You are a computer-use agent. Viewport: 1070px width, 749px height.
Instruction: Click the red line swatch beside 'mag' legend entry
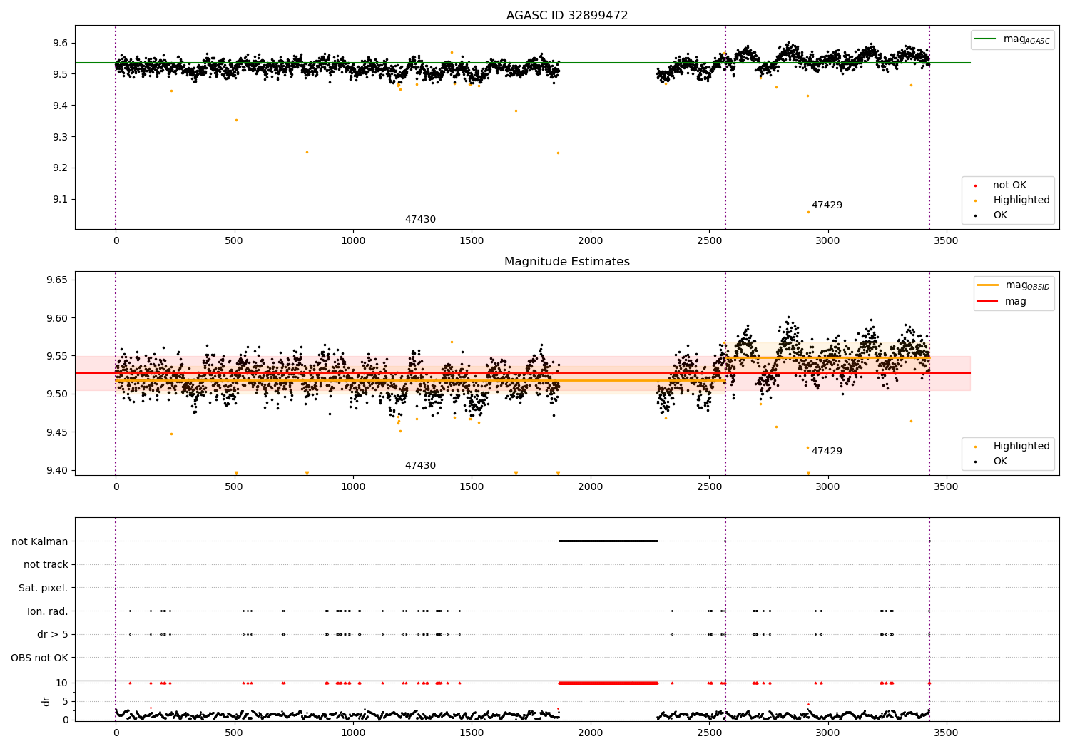click(x=988, y=302)
